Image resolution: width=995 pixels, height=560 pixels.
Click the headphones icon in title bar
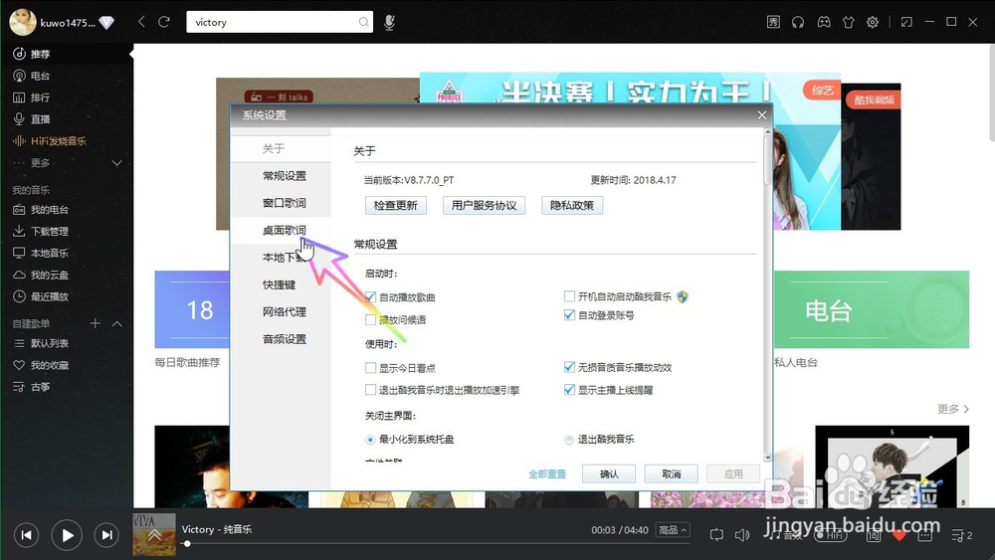(798, 22)
